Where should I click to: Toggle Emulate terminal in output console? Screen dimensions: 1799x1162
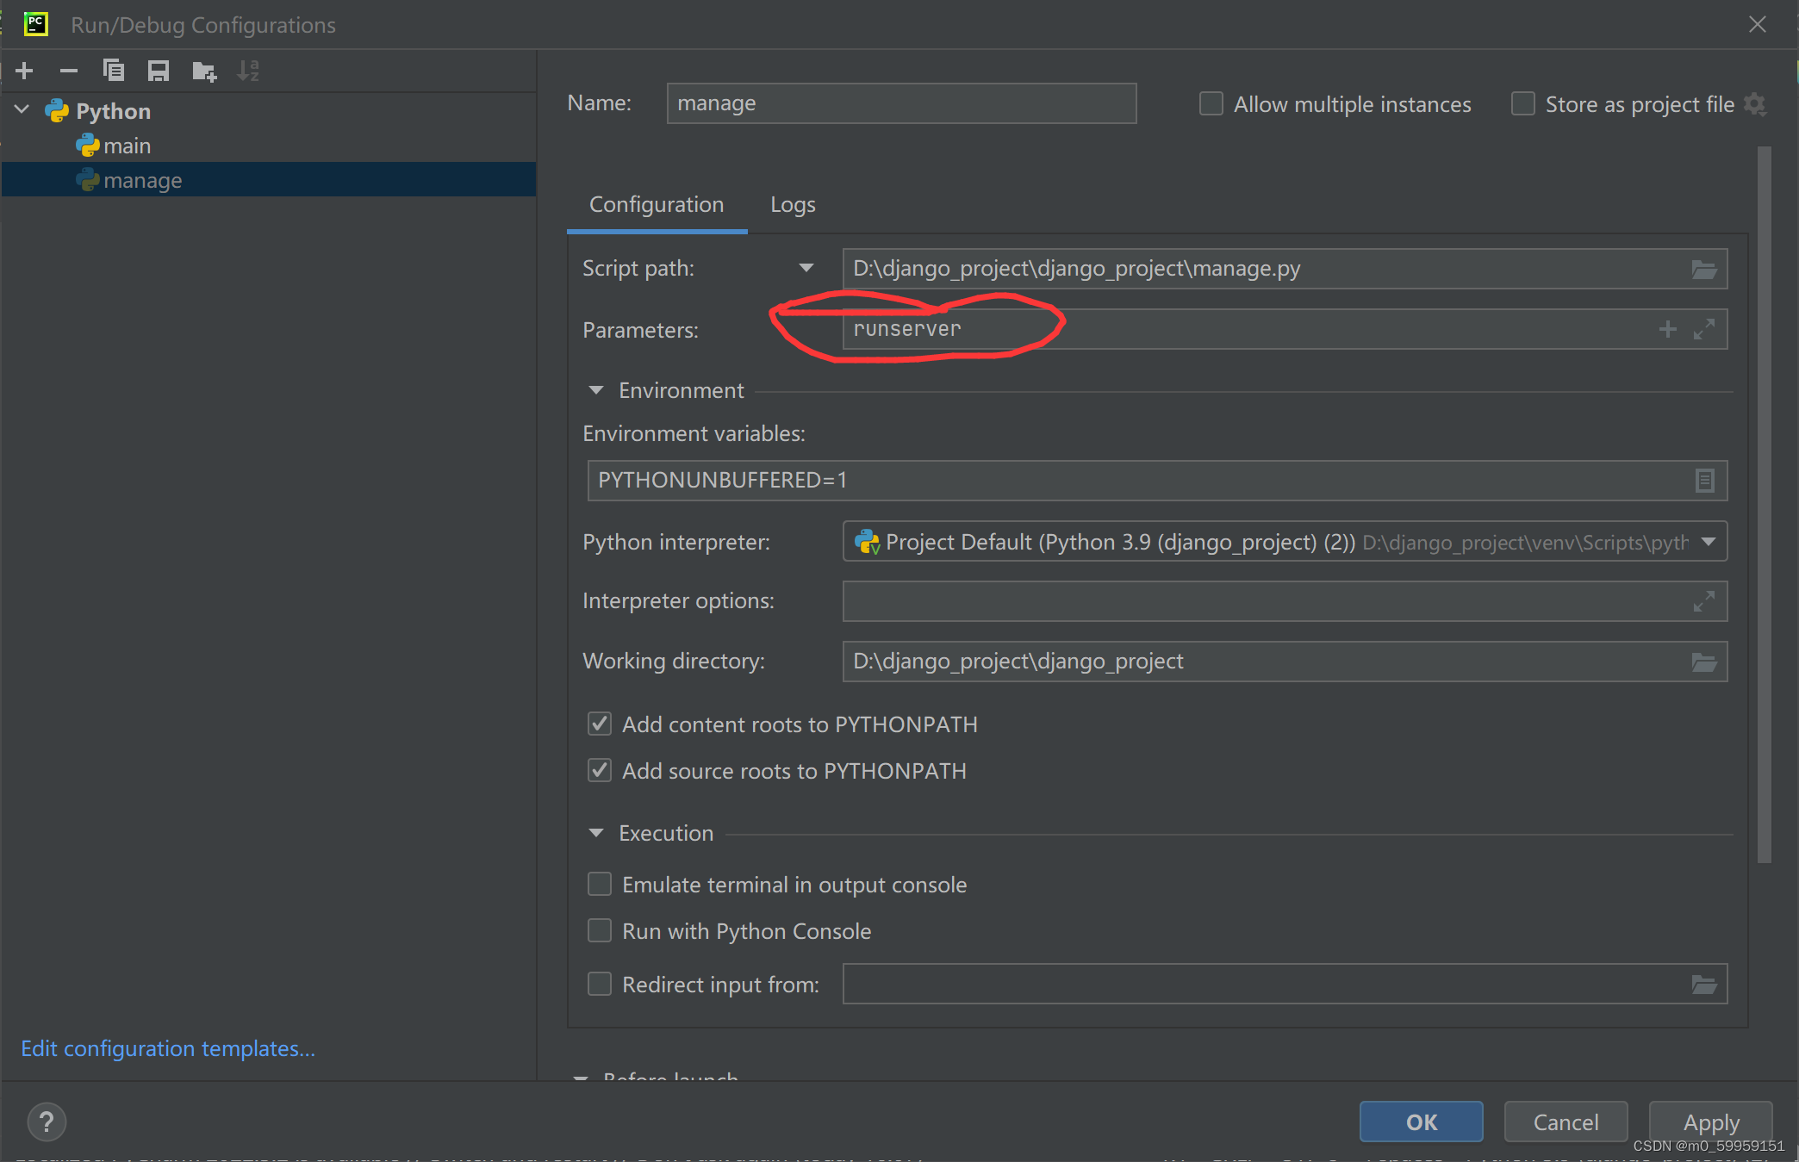(x=600, y=885)
